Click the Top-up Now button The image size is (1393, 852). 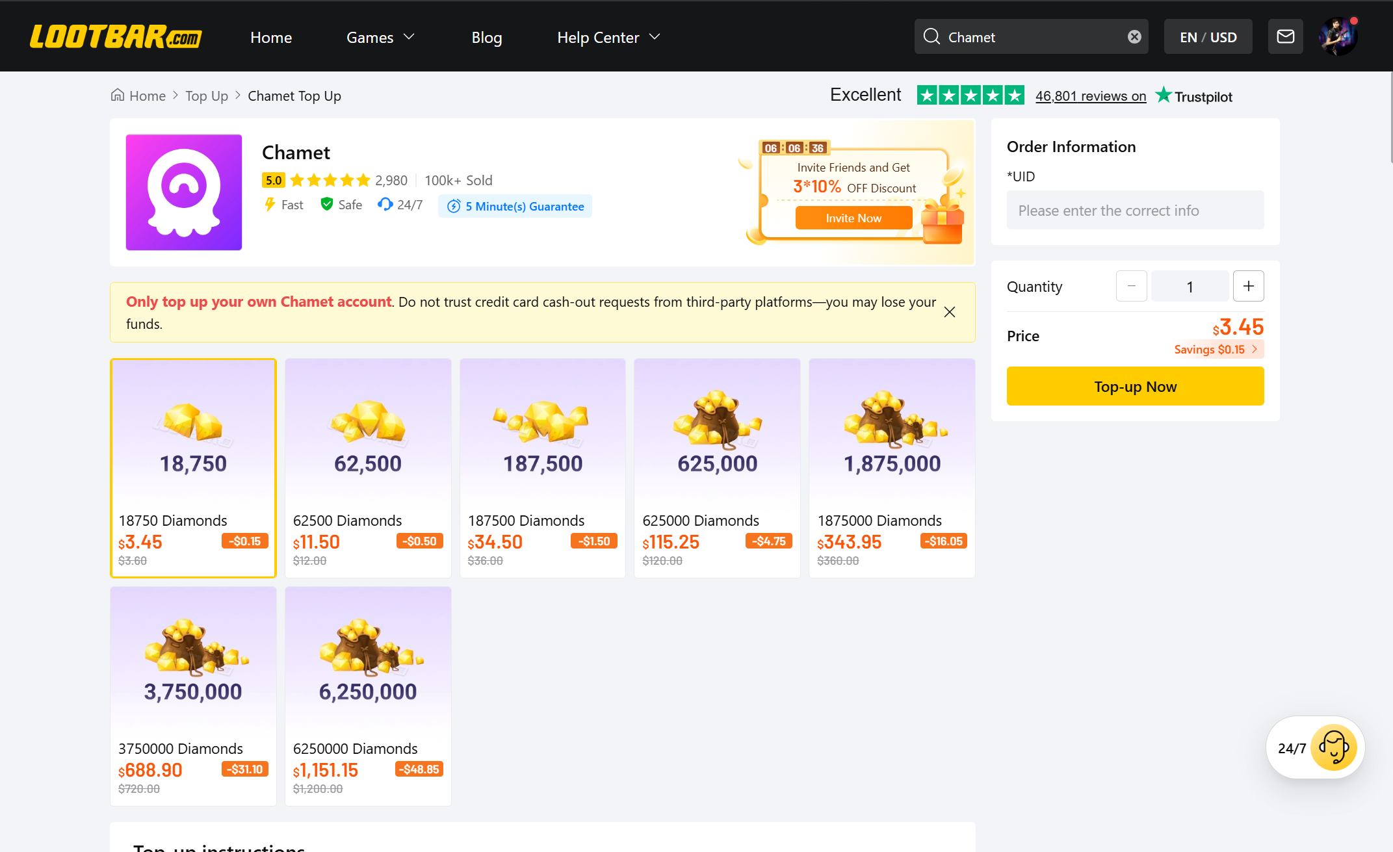click(1135, 386)
